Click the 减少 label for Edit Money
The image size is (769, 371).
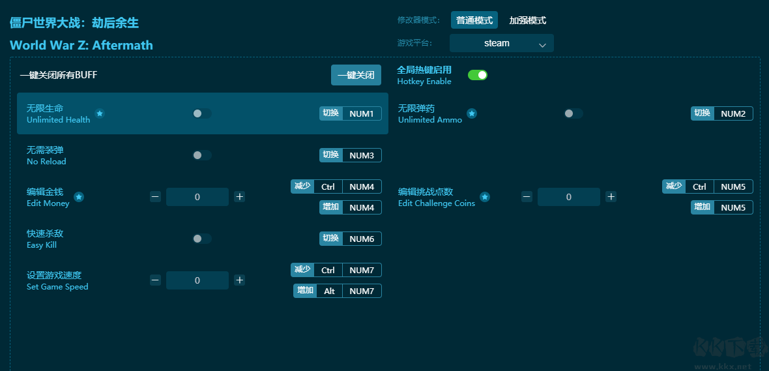point(302,186)
